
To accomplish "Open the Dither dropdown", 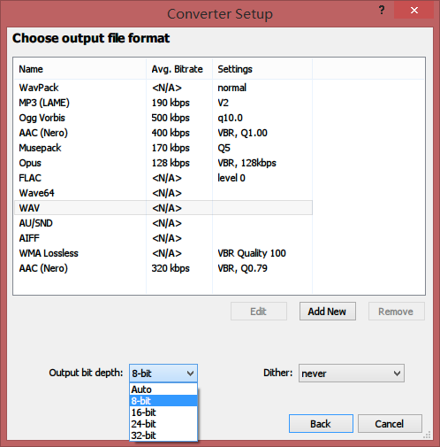I will pos(352,374).
